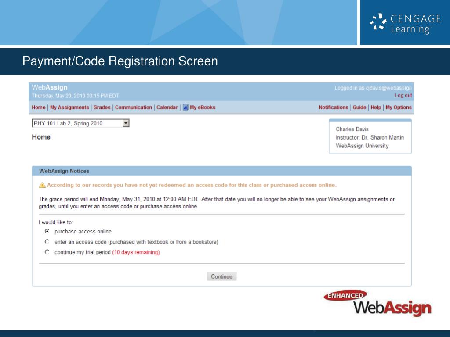The height and width of the screenshot is (337, 450).
Task: Open My Options link
Action: (398, 107)
